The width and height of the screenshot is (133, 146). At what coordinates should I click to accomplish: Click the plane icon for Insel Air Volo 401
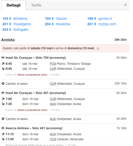click(3, 93)
